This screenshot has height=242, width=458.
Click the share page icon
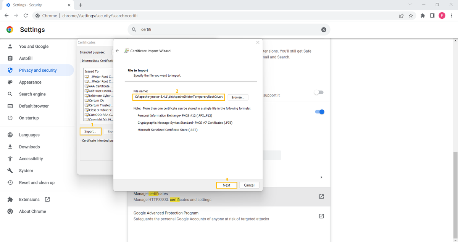[x=402, y=16]
